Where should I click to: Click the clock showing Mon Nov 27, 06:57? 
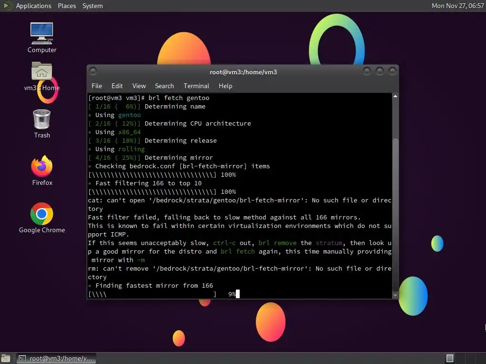(x=458, y=6)
